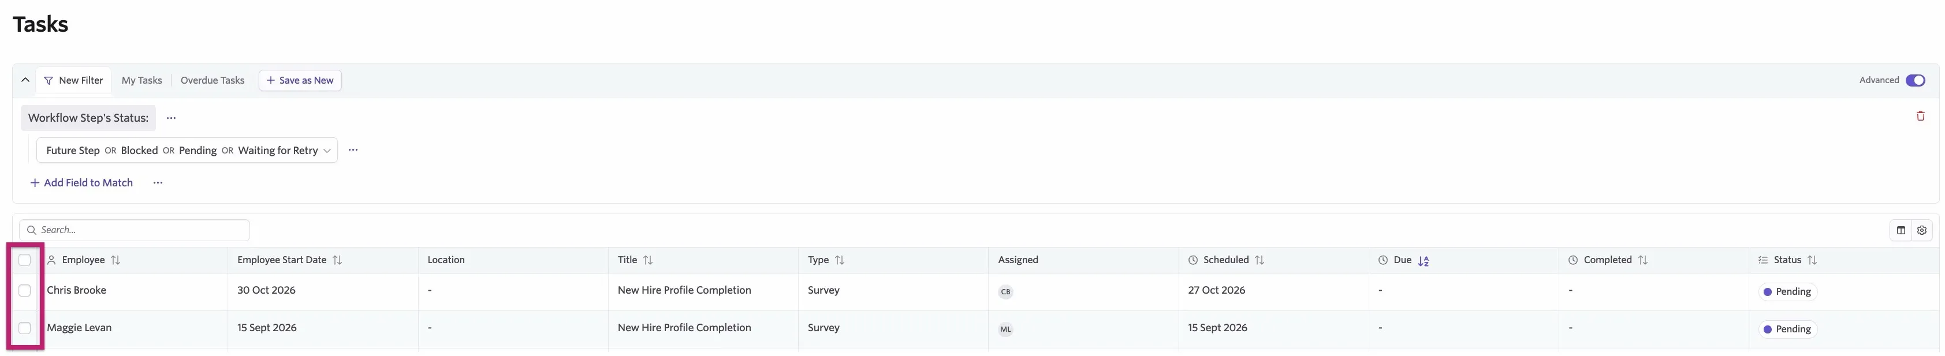Viewport: 1945px width, 356px height.
Task: Click Assigned column header
Action: (x=1018, y=260)
